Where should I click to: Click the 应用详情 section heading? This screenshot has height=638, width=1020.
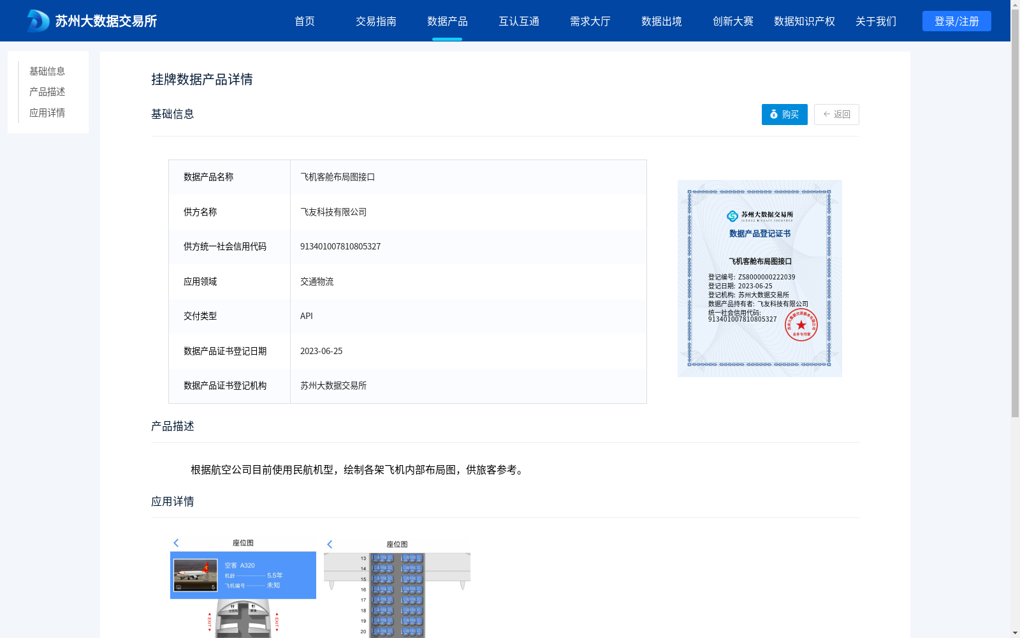(x=173, y=501)
